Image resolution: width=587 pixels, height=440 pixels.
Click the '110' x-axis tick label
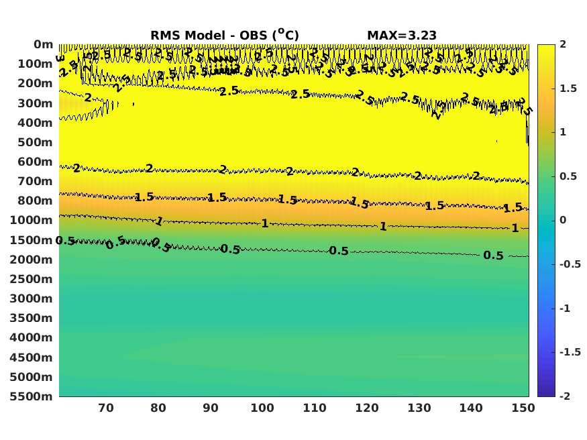pos(315,408)
